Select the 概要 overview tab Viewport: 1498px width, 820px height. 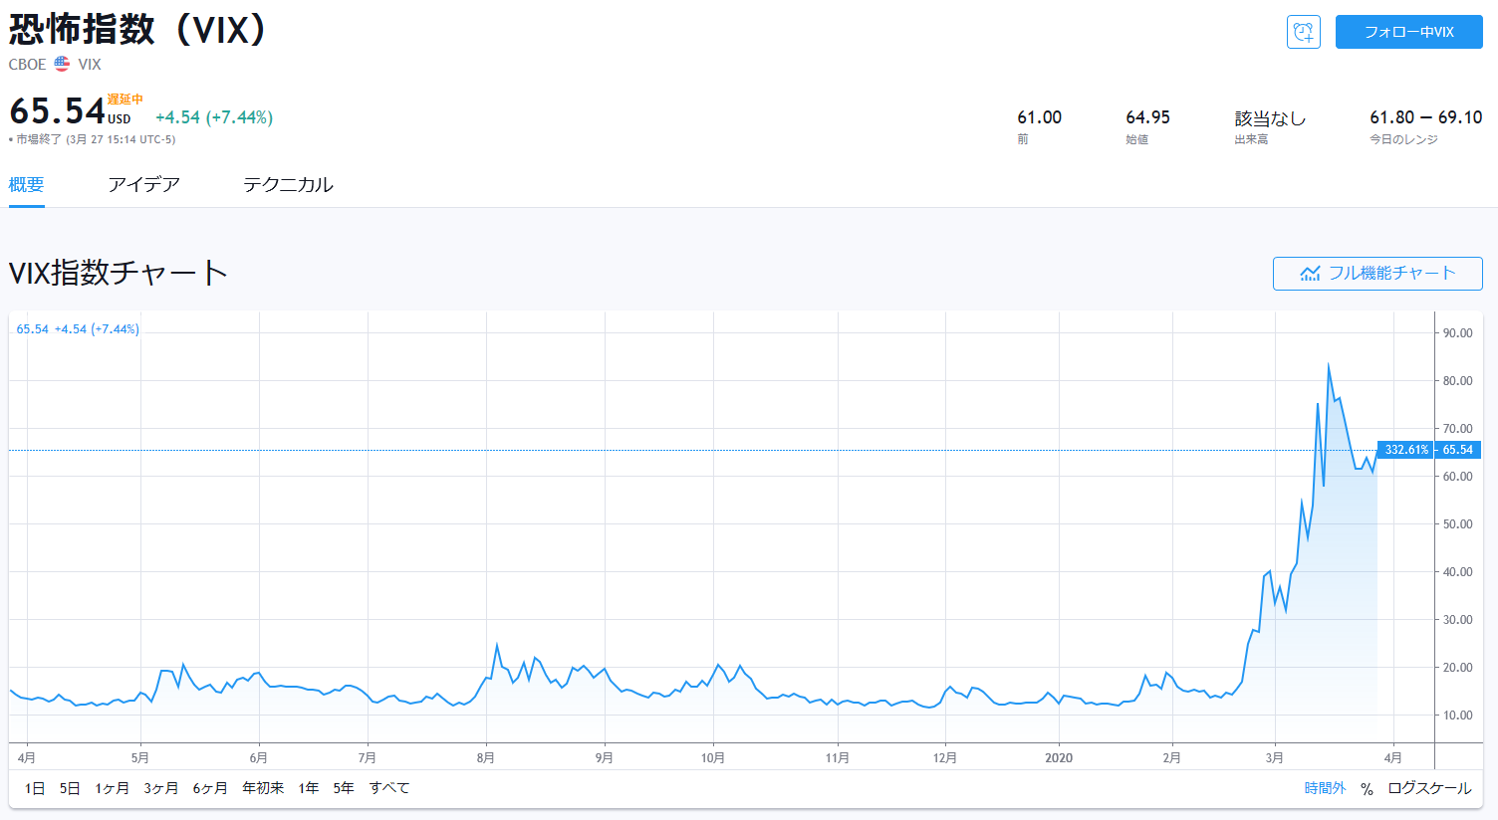click(27, 185)
